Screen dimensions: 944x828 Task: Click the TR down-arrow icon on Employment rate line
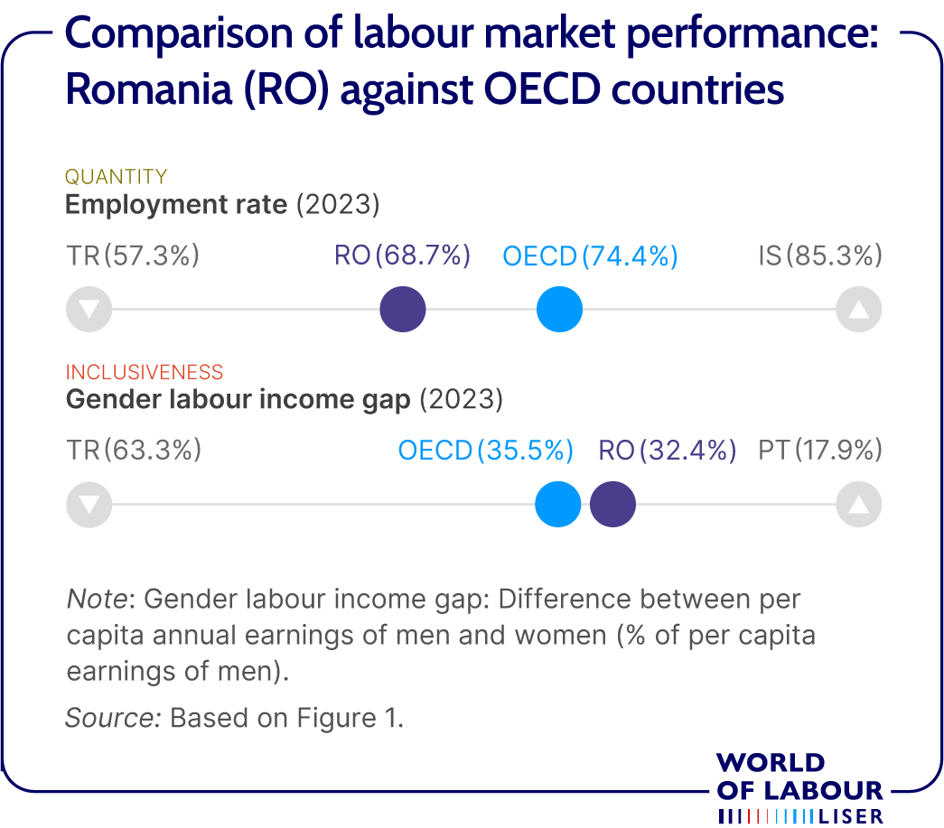pos(89,310)
